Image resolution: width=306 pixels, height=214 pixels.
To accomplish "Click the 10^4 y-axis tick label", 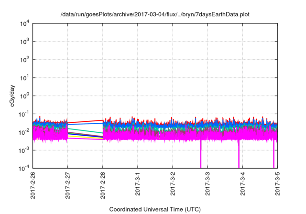I will pos(24,23).
